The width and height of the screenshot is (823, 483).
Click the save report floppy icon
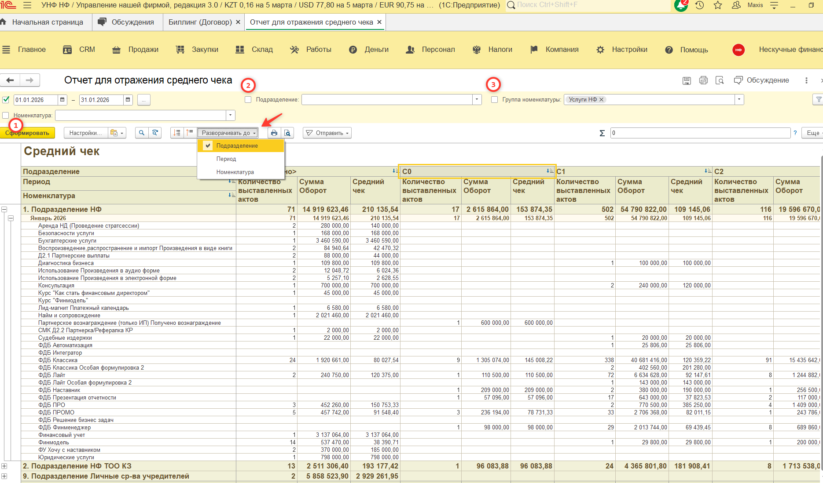click(x=687, y=80)
